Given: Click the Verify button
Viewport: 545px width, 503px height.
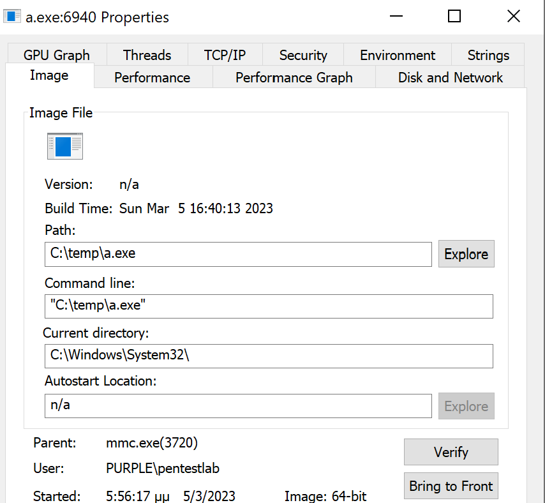Looking at the screenshot, I should [451, 452].
